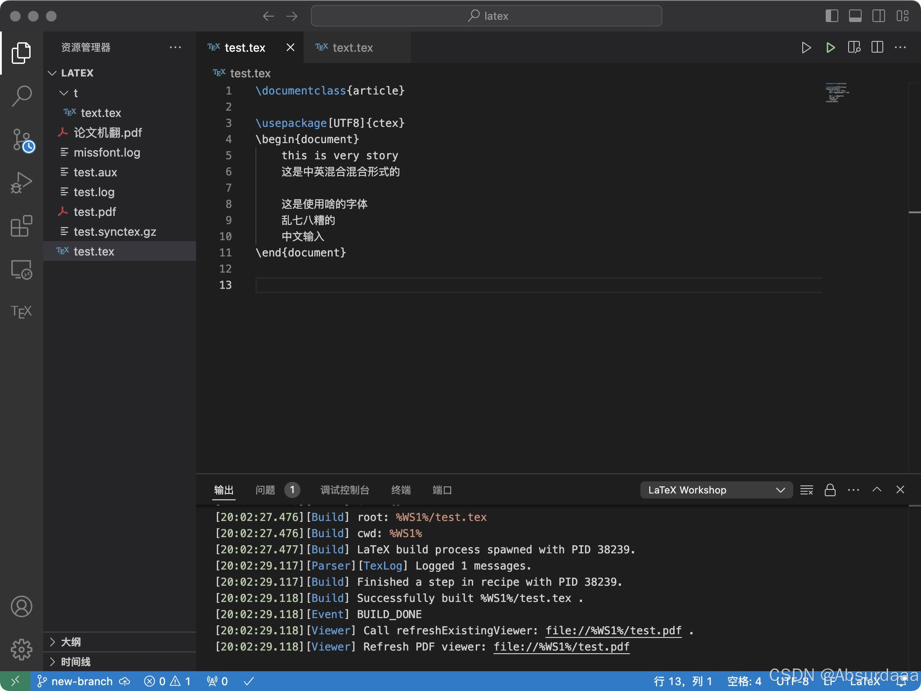Open test.pdf in the explorer
This screenshot has width=921, height=691.
coord(120,211)
